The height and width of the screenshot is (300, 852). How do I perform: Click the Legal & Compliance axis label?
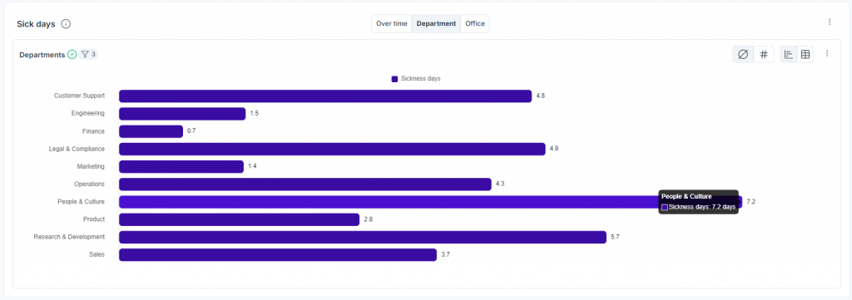77,149
